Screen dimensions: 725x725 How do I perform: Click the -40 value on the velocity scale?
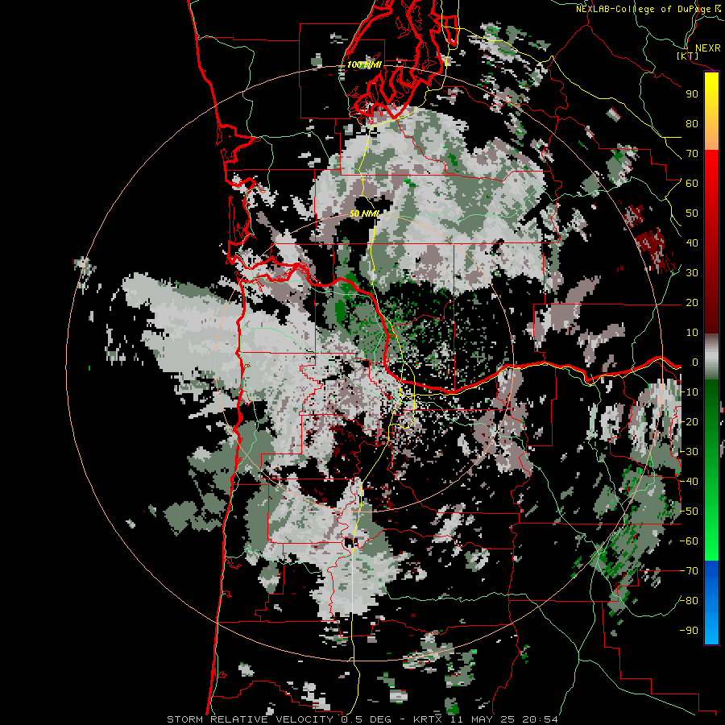[x=689, y=482]
